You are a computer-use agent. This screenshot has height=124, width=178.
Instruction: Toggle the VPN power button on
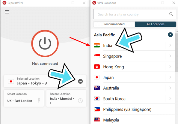tap(45, 43)
